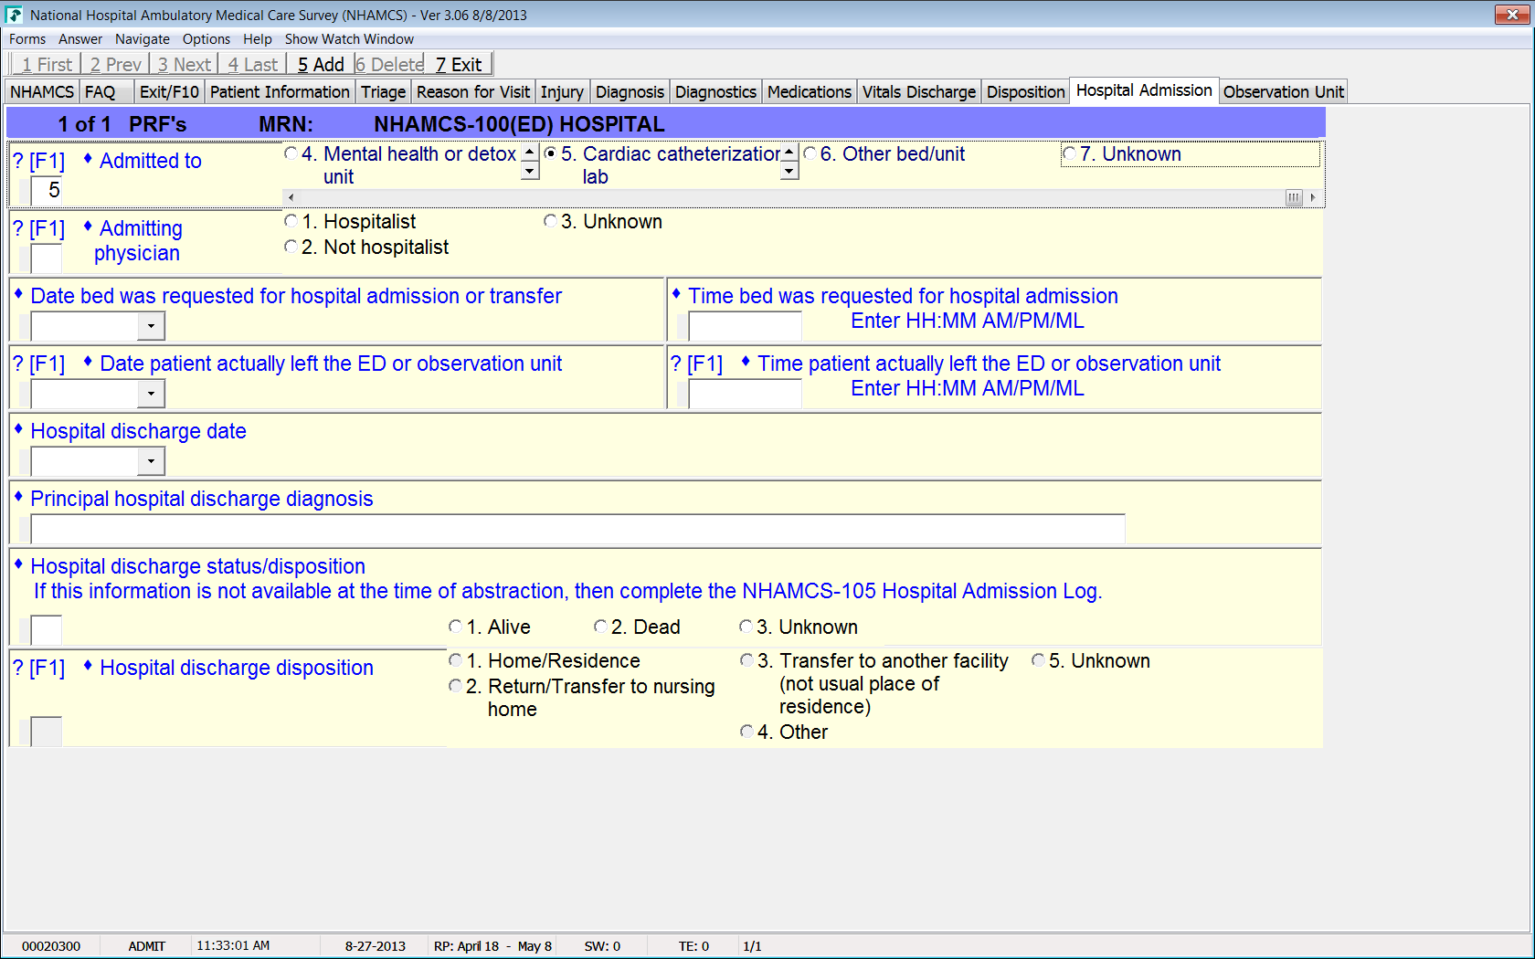This screenshot has height=959, width=1535.
Task: Open the bed requested date dropdown
Action: pyautogui.click(x=151, y=326)
